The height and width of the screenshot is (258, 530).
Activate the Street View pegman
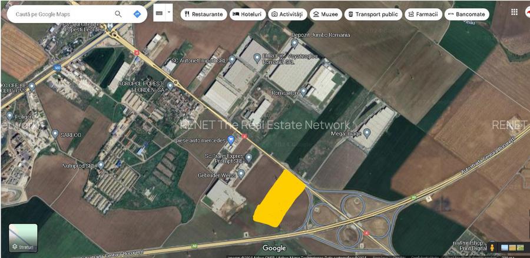point(492,247)
